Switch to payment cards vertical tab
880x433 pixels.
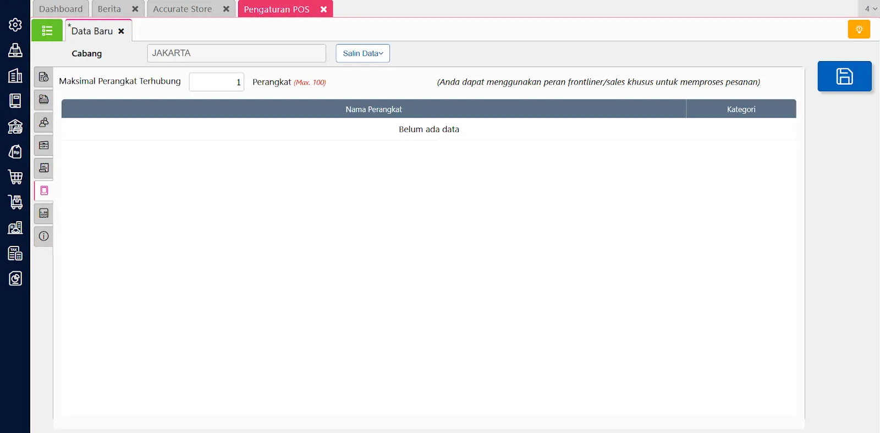coord(44,100)
